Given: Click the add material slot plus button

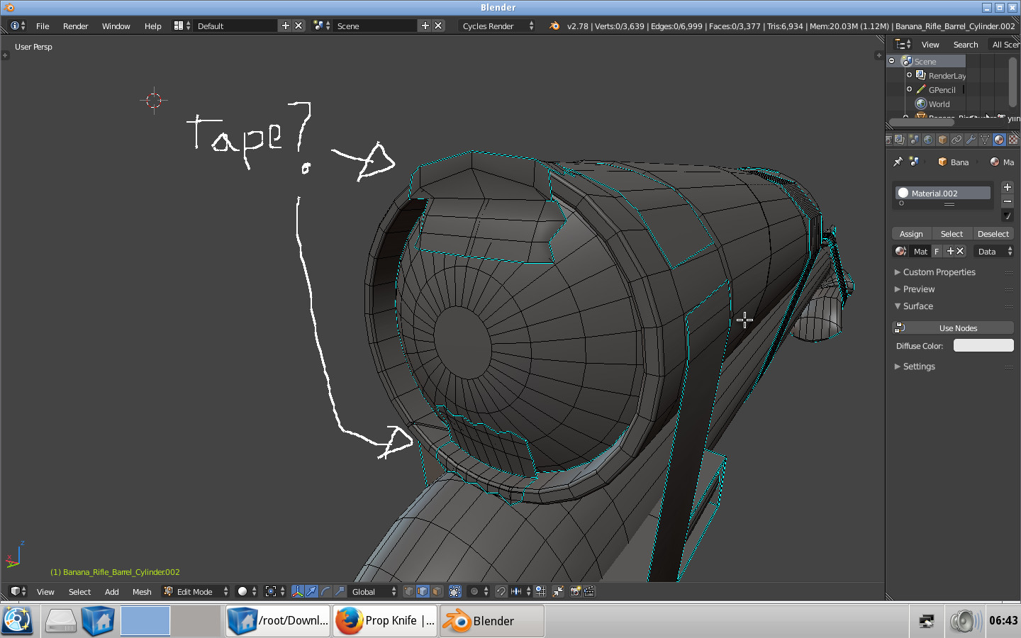Looking at the screenshot, I should pos(1007,187).
